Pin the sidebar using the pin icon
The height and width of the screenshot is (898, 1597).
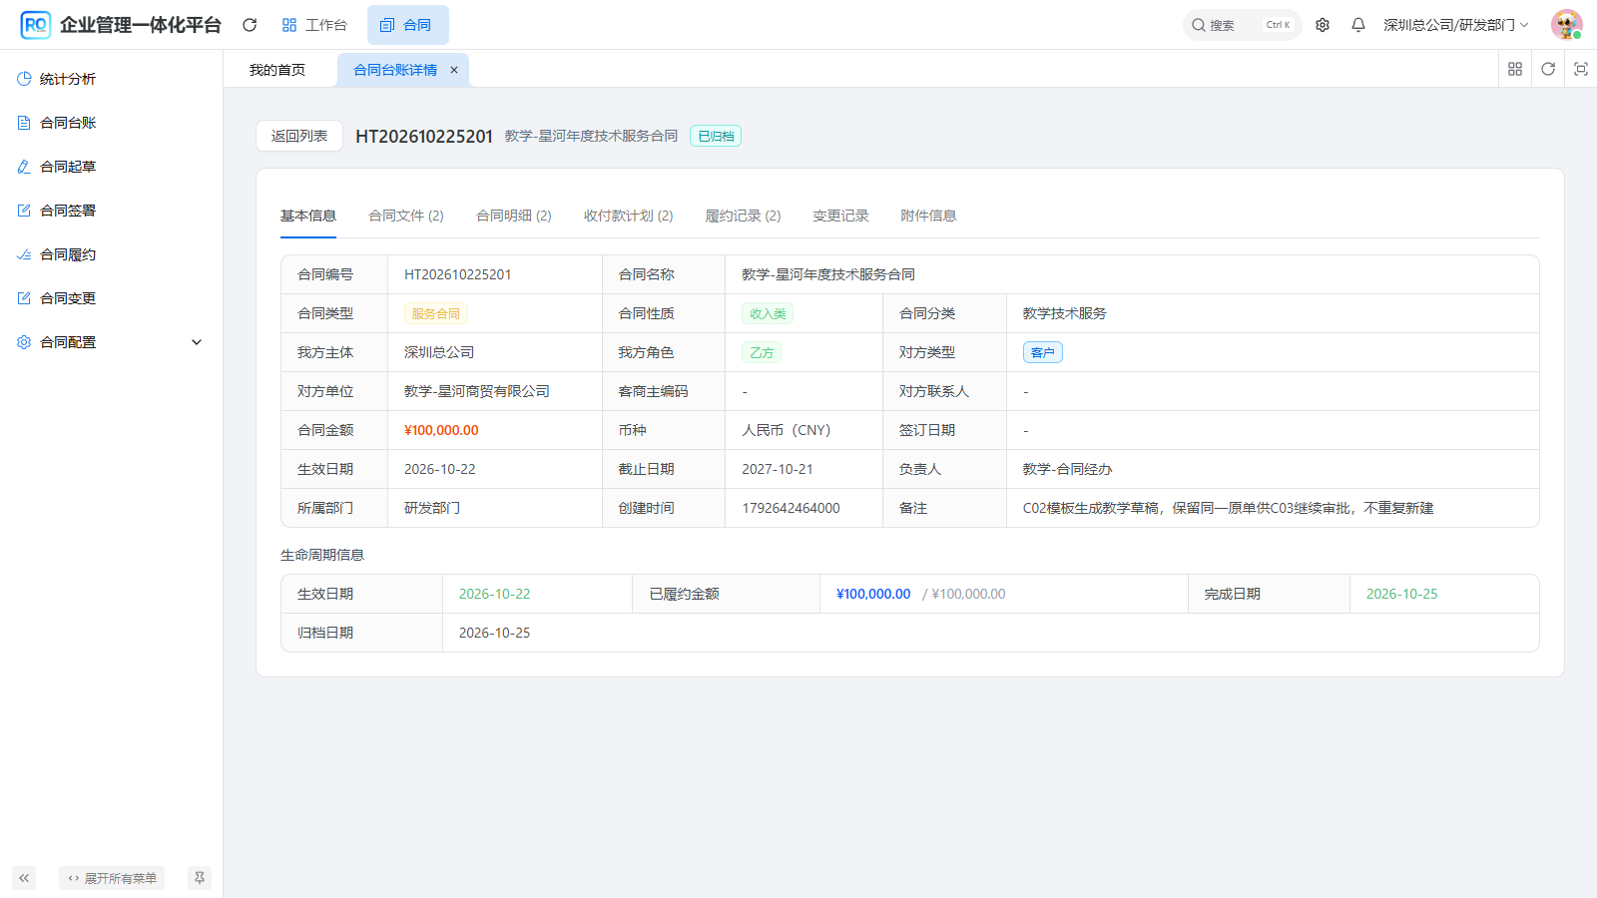point(200,878)
